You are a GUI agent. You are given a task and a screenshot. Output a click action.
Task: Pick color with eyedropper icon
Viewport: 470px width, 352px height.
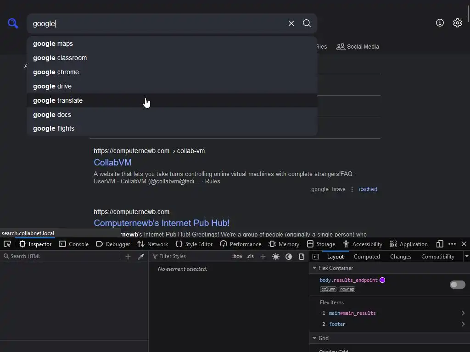click(141, 257)
